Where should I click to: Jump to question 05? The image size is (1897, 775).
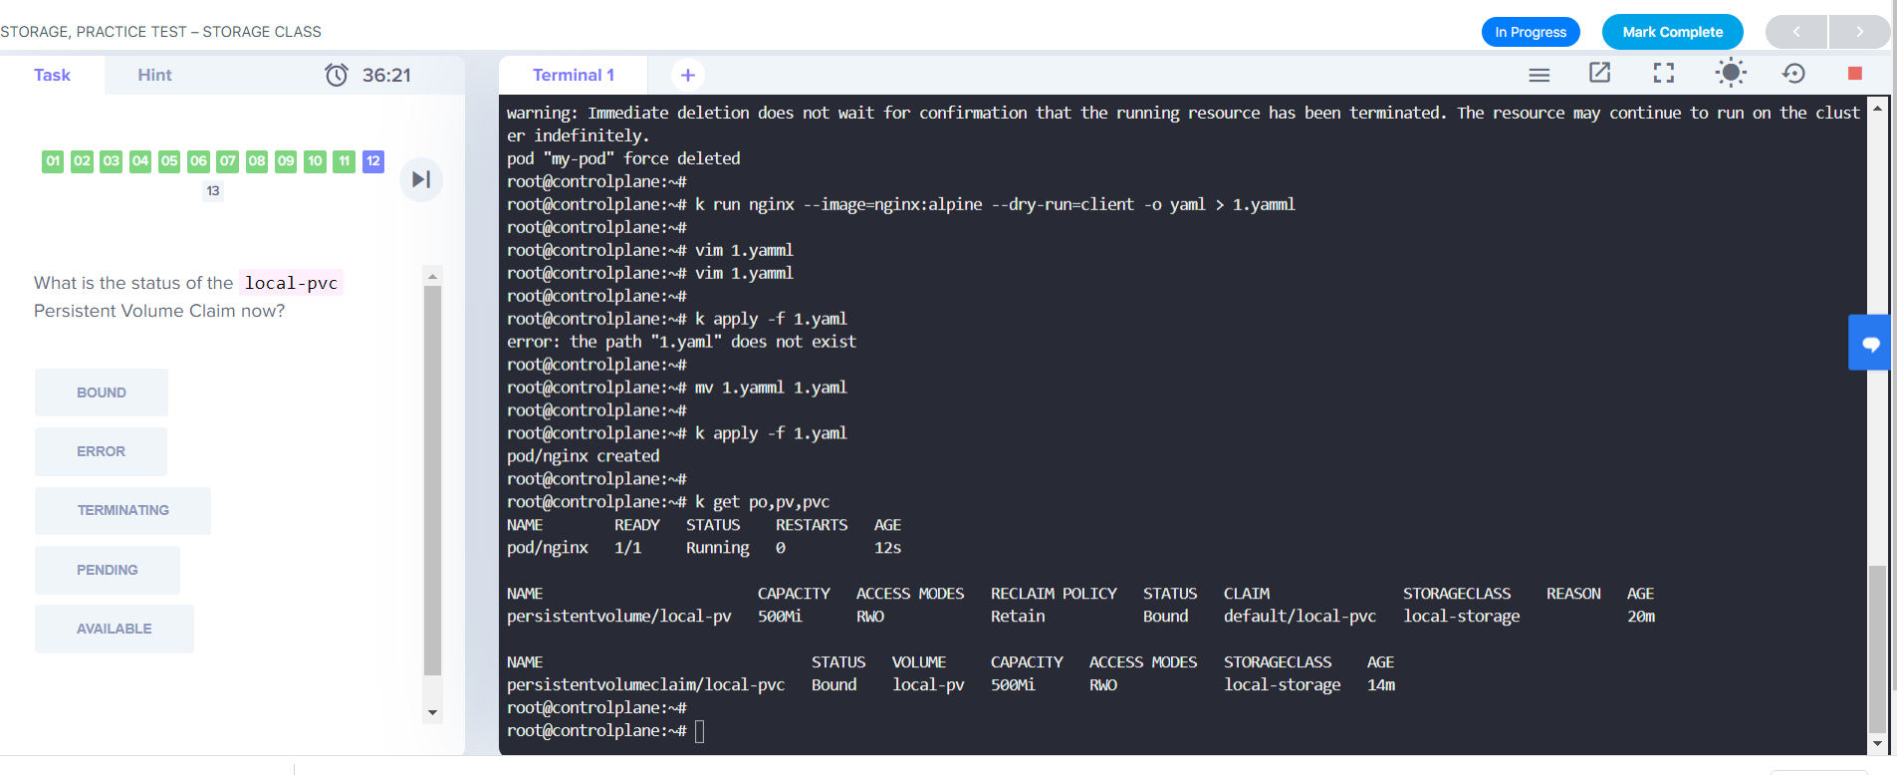tap(169, 160)
